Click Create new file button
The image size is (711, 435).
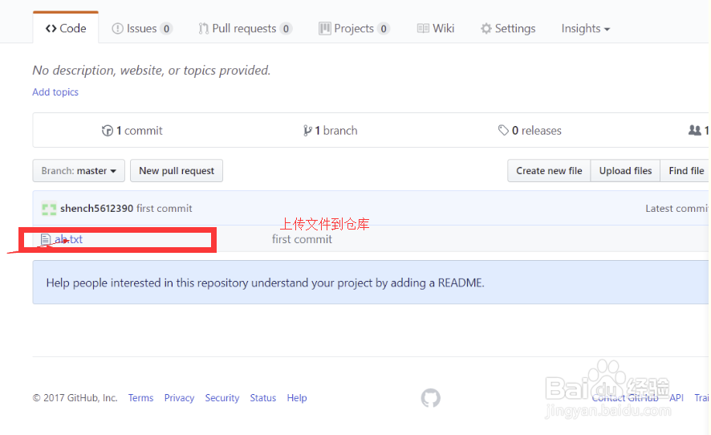[549, 171]
